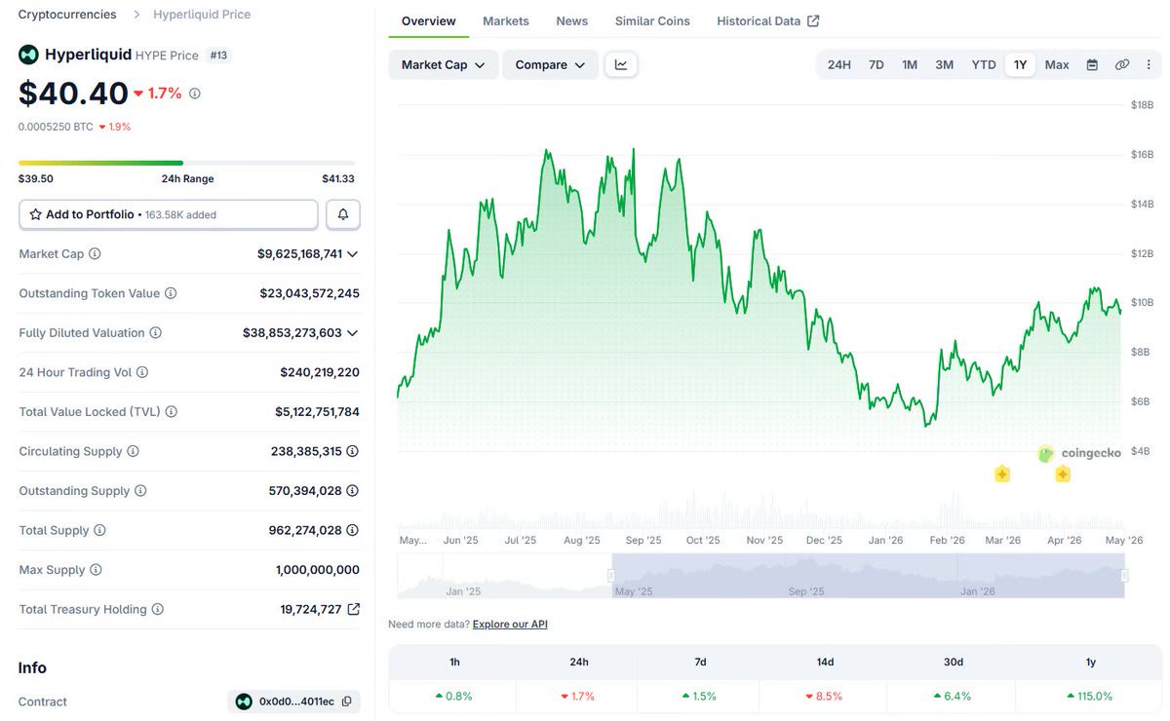Select the 3M time range
The width and height of the screenshot is (1170, 721).
pyautogui.click(x=945, y=64)
